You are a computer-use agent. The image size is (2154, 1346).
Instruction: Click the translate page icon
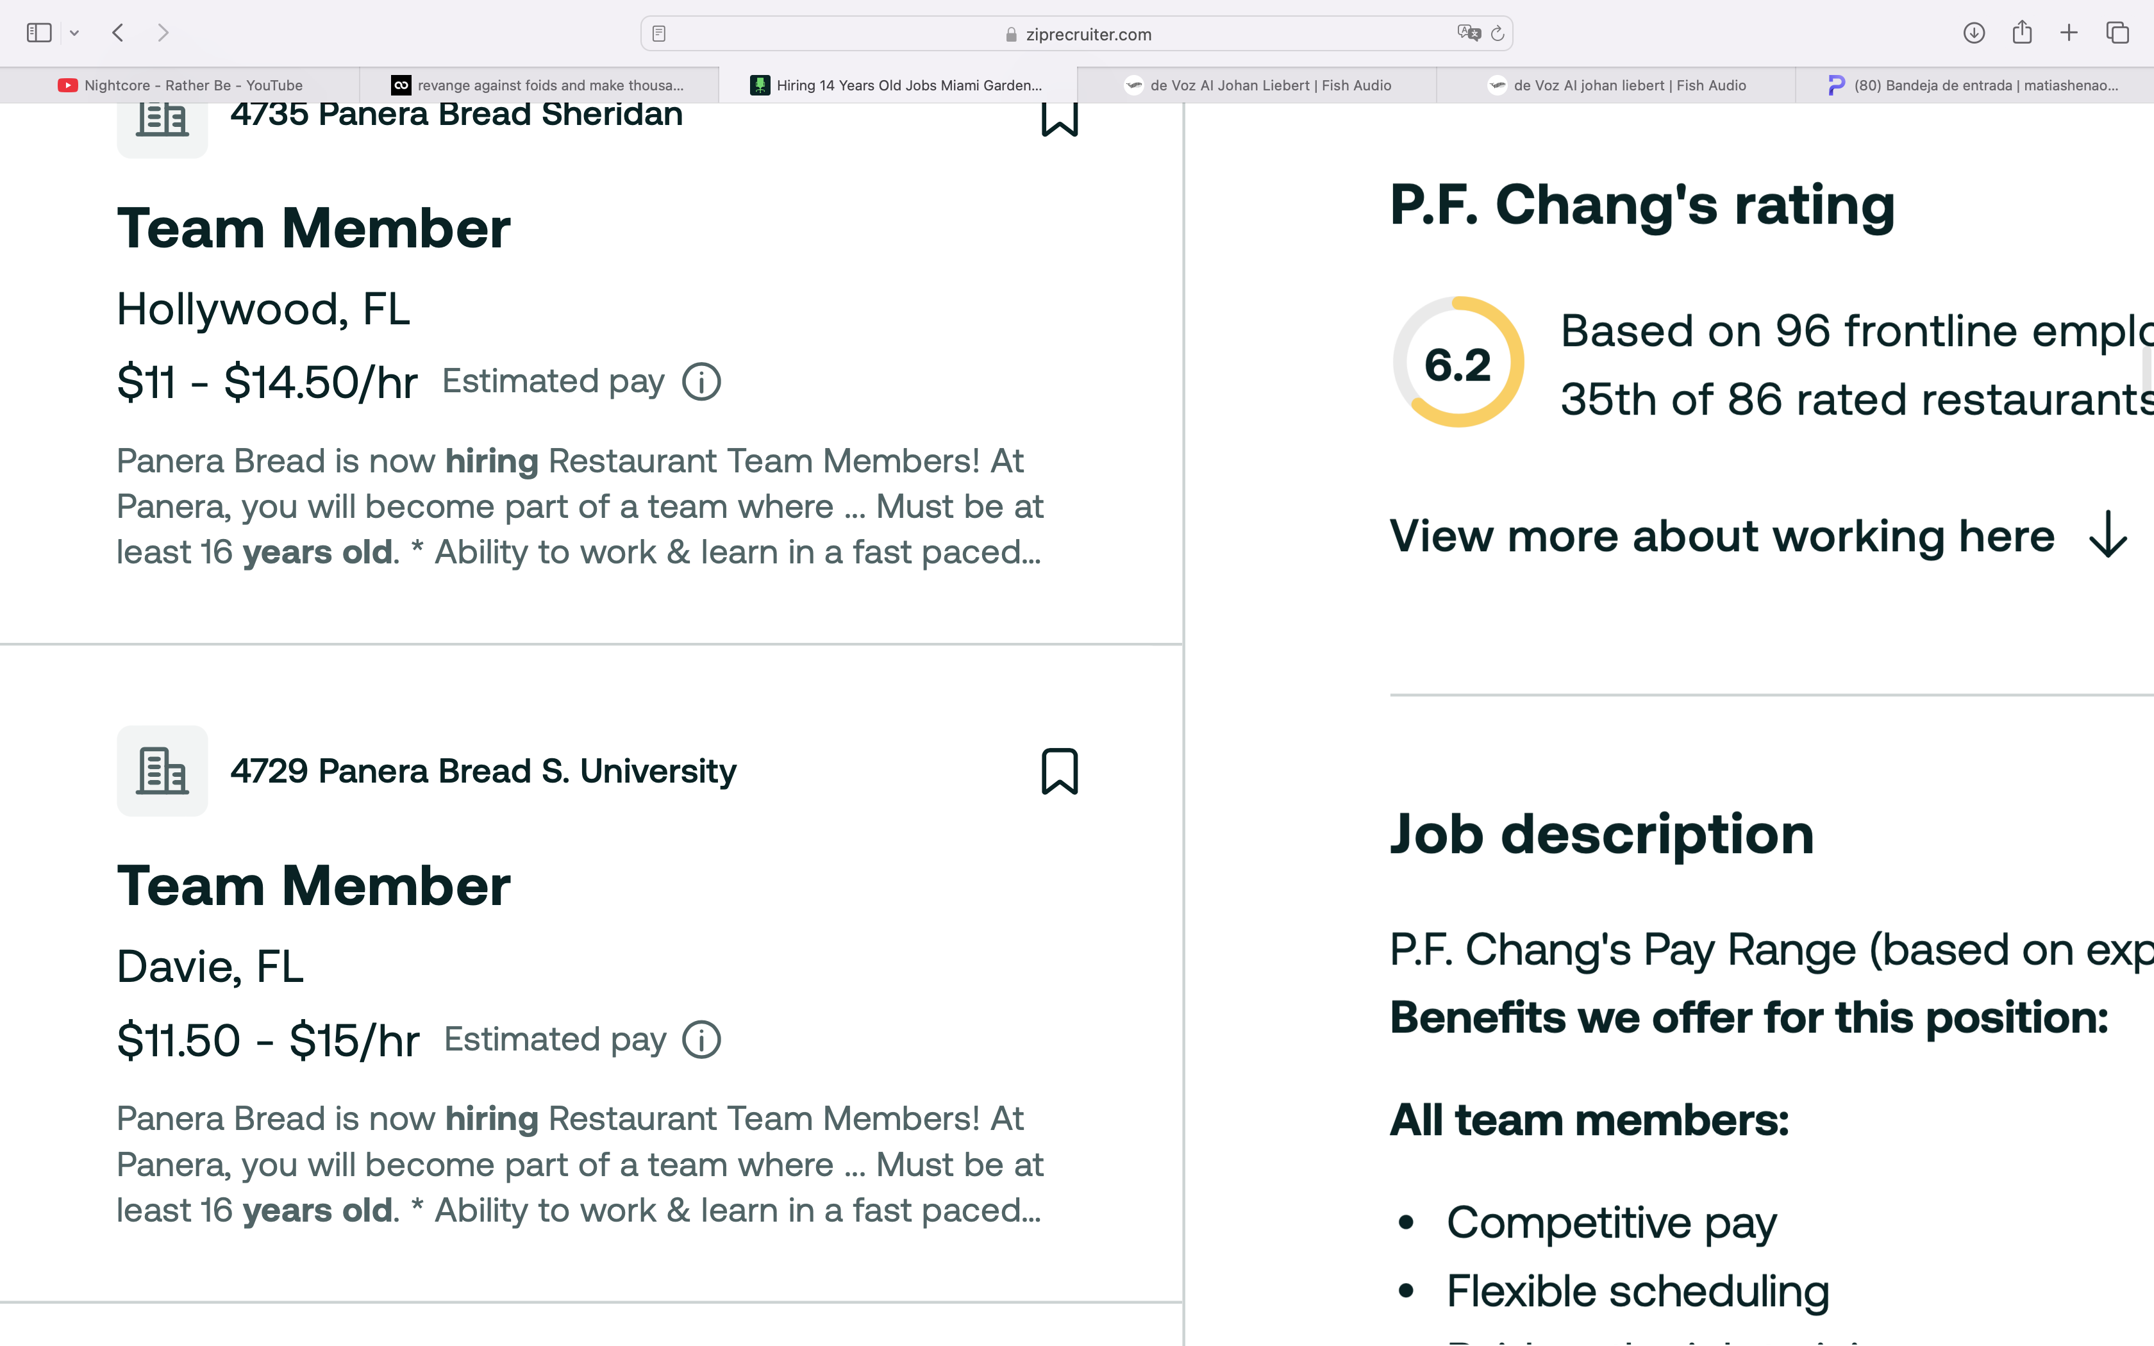pos(1469,33)
